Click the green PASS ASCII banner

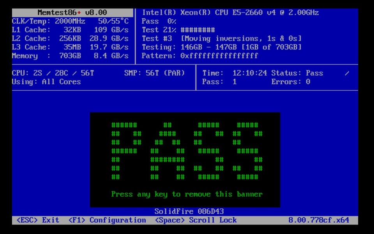187,151
